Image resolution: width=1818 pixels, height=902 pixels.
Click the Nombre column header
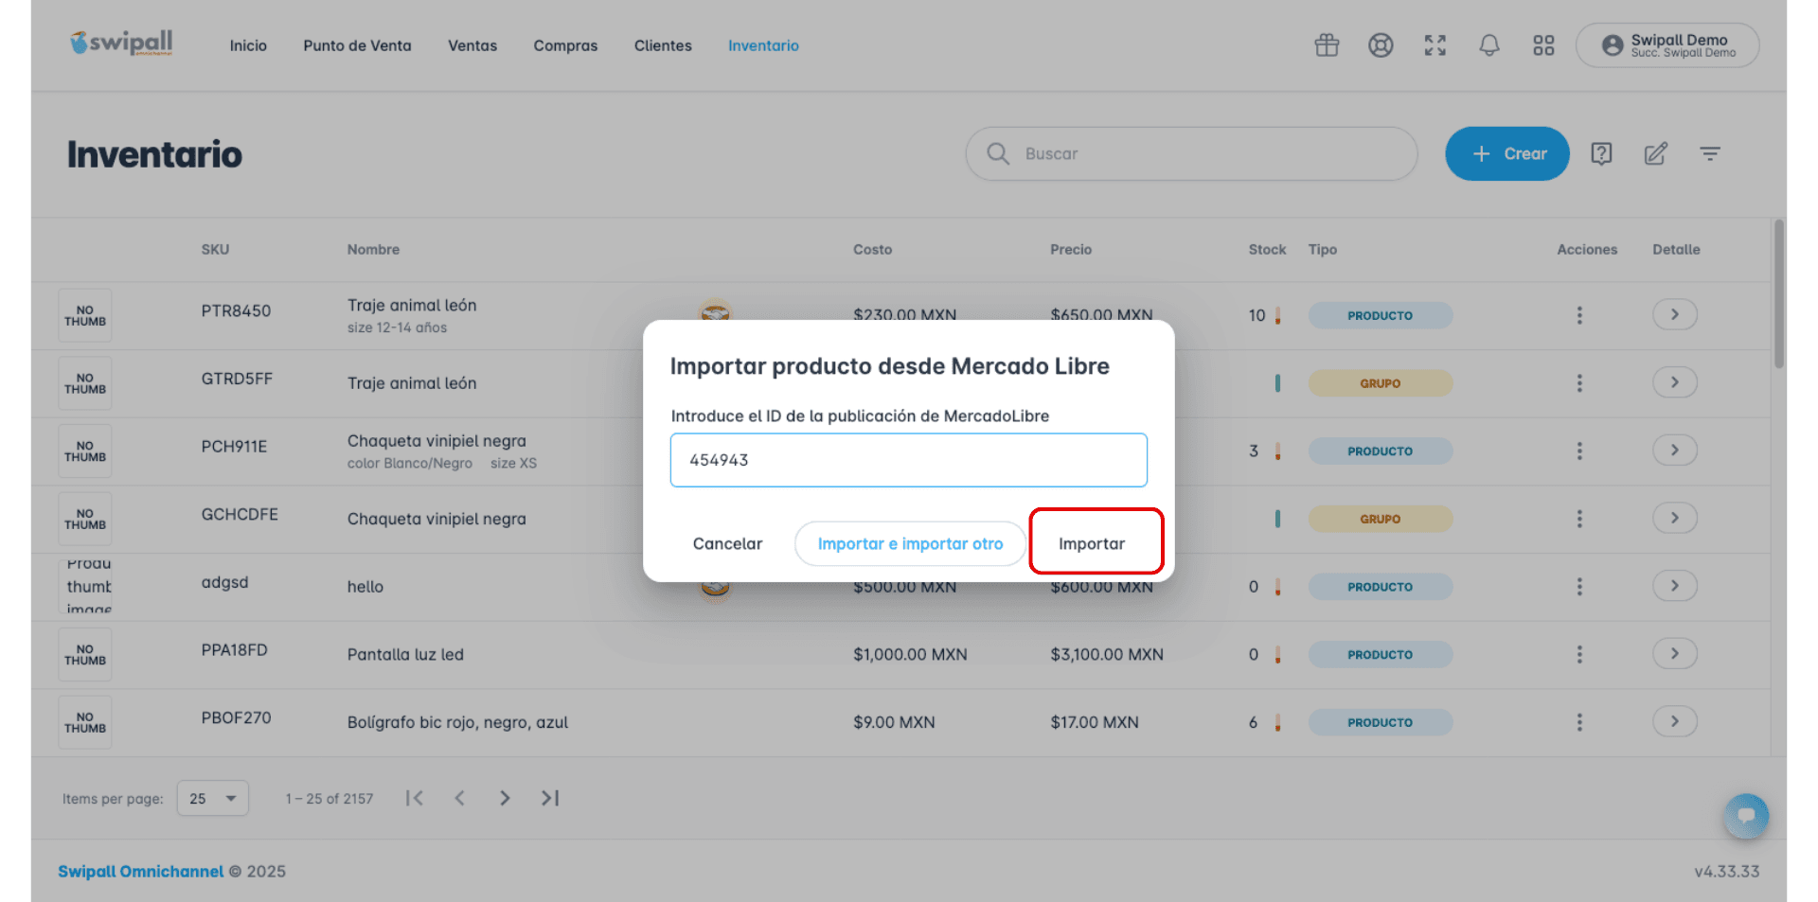pos(373,250)
